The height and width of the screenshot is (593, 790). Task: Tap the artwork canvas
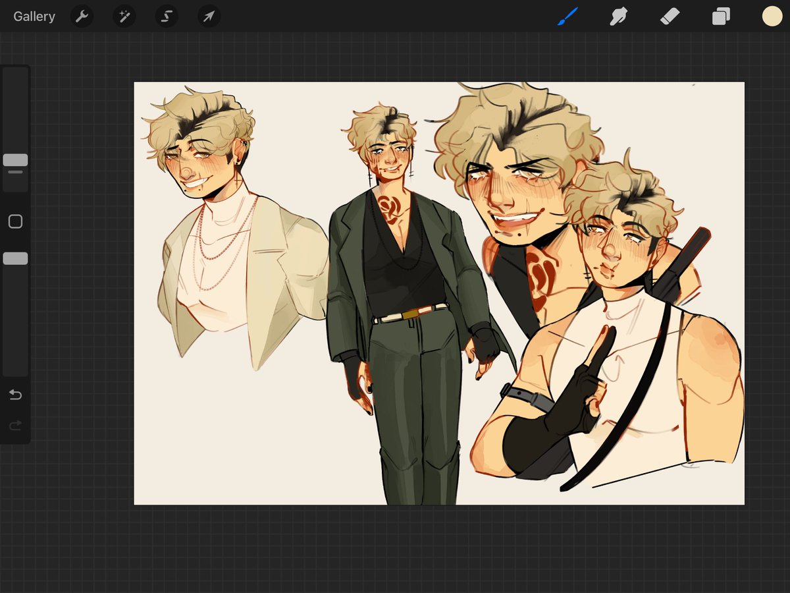[x=439, y=293]
